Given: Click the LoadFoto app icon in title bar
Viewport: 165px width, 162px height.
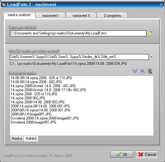Looking at the screenshot, I should [x=4, y=5].
